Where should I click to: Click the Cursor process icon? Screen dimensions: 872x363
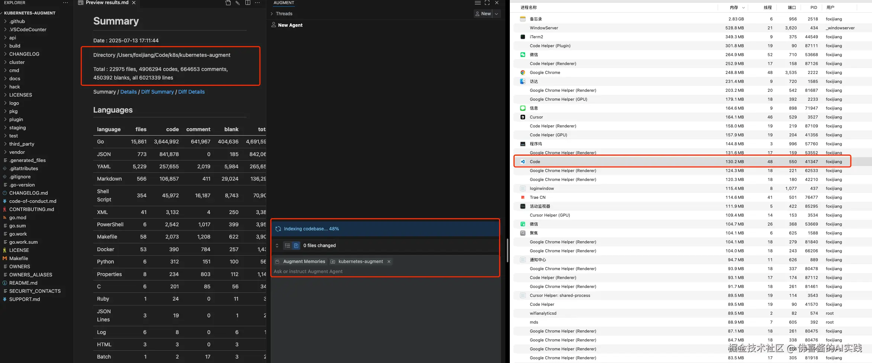(x=523, y=117)
